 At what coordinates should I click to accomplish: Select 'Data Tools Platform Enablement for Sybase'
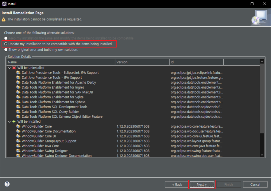point(54,102)
